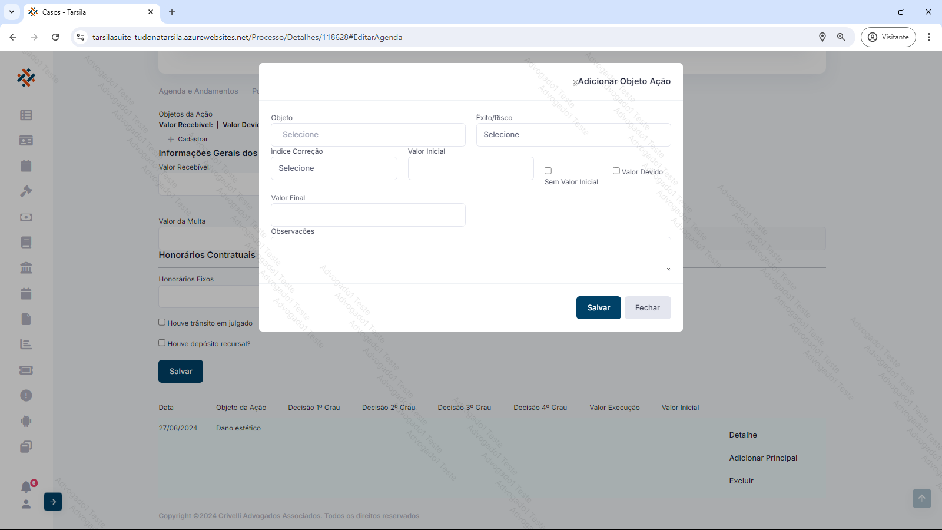Enable the Valor Devido checkbox

(616, 171)
